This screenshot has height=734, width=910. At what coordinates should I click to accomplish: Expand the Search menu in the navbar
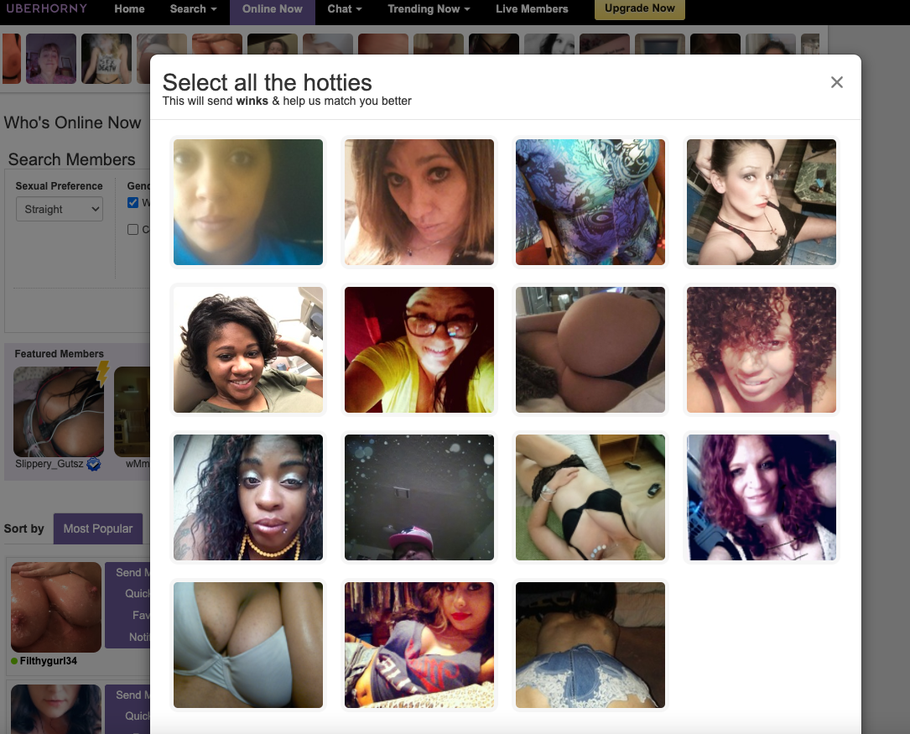point(193,9)
